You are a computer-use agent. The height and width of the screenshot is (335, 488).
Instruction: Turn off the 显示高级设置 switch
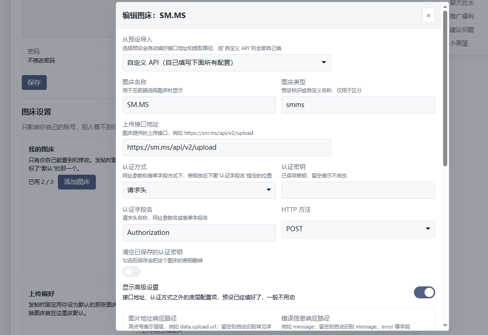click(424, 292)
